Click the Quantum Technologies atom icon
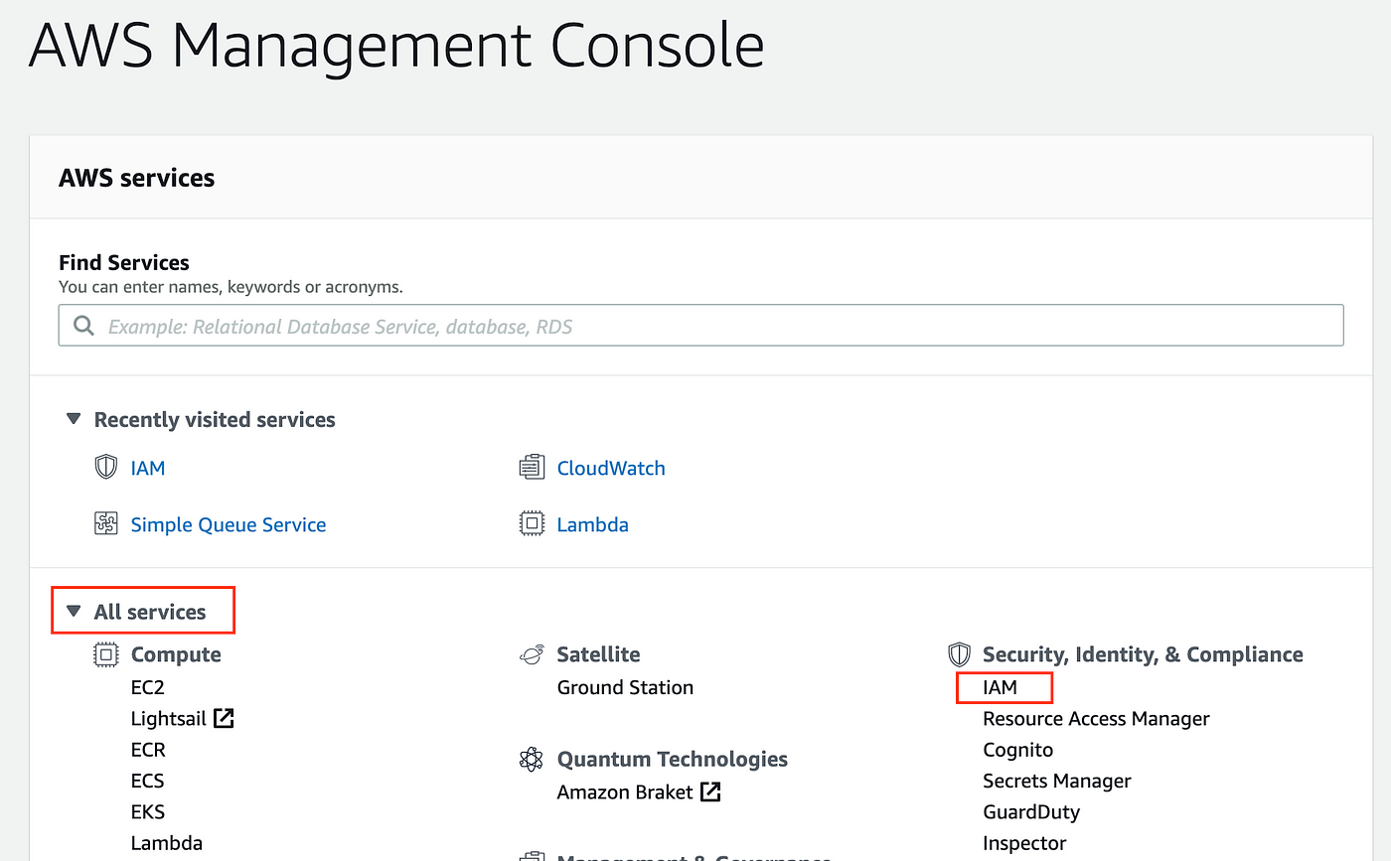1391x861 pixels. pyautogui.click(x=533, y=760)
